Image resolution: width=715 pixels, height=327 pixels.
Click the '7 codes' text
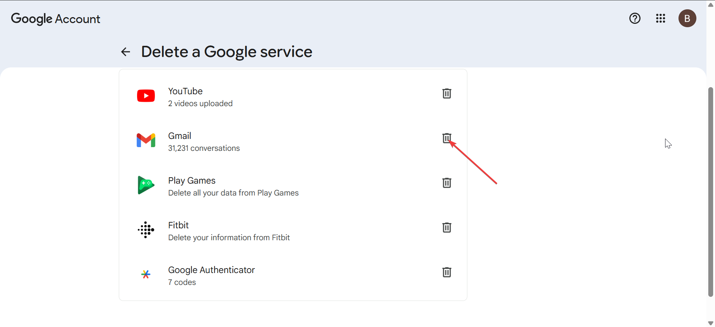coord(182,282)
